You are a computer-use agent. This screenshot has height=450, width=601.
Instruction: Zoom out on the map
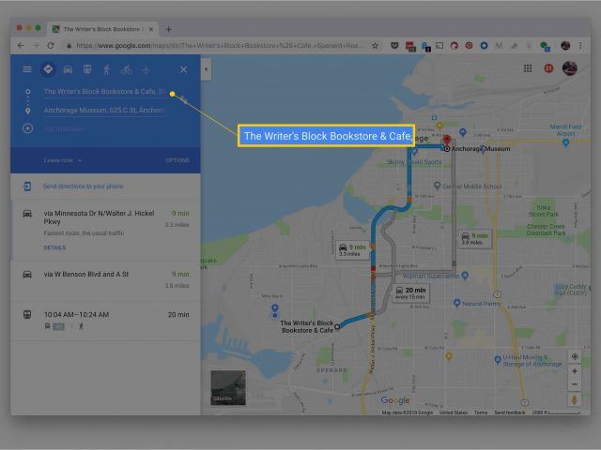coord(575,384)
